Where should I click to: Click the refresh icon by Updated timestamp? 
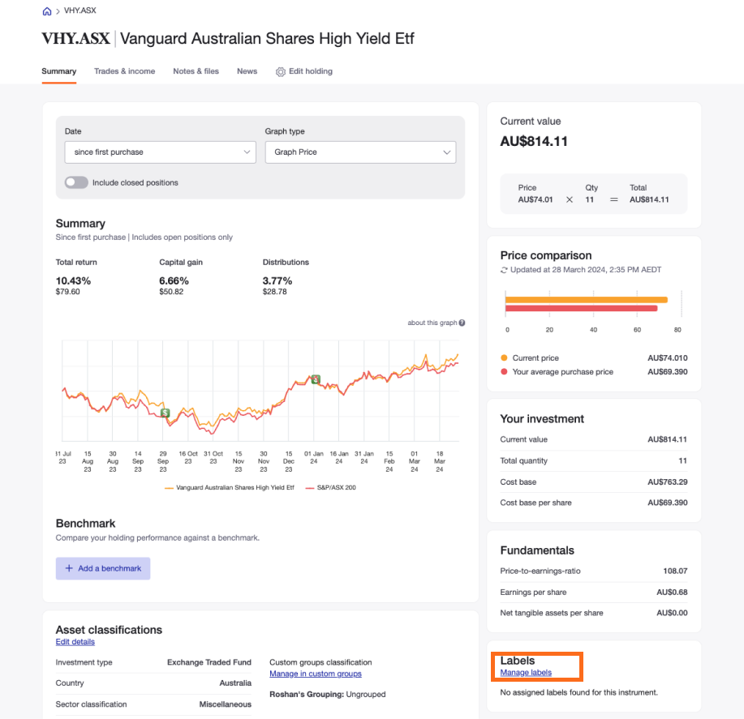(x=504, y=270)
